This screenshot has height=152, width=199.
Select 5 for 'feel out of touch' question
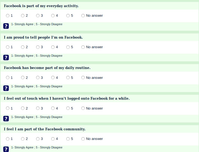click(x=68, y=108)
